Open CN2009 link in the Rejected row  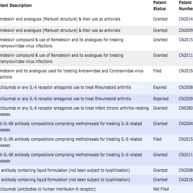[x=186, y=99]
